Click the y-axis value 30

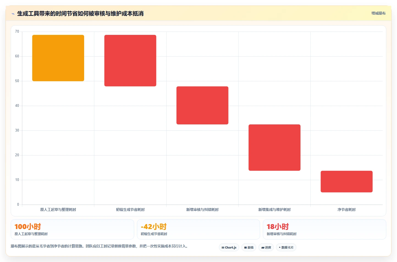[x=17, y=130]
